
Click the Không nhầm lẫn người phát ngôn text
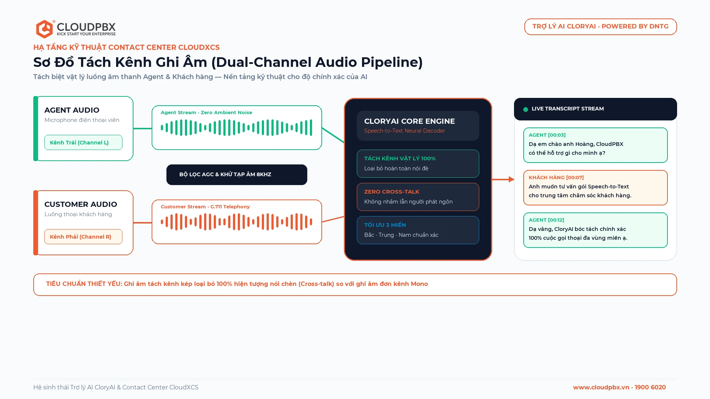[x=408, y=202]
